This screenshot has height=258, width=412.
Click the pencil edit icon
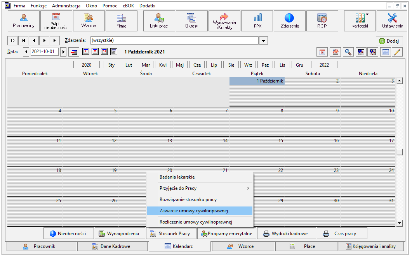397,52
